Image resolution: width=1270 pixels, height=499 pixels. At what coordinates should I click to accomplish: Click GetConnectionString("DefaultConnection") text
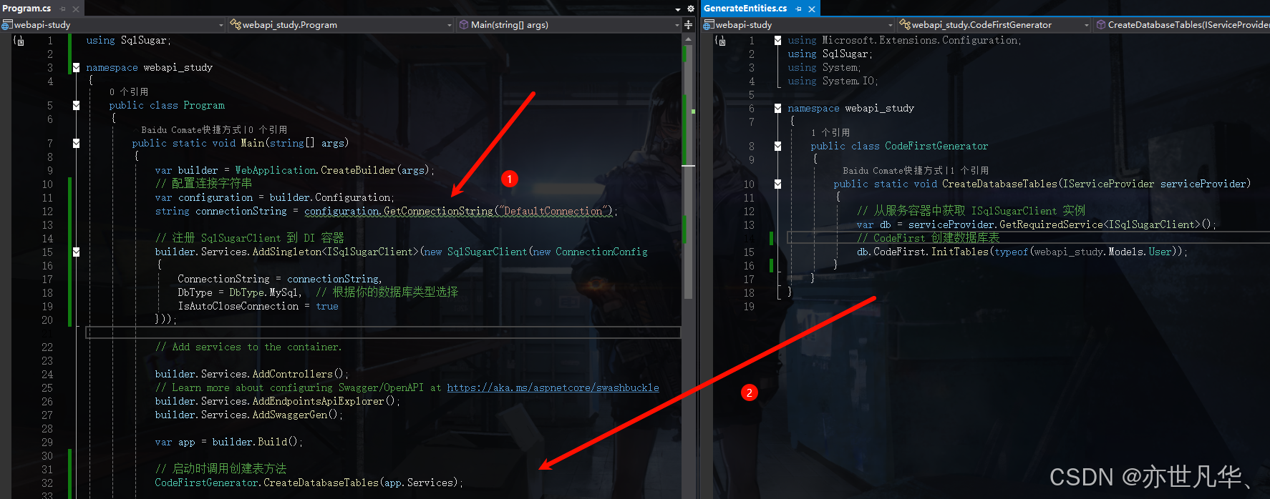pos(498,211)
